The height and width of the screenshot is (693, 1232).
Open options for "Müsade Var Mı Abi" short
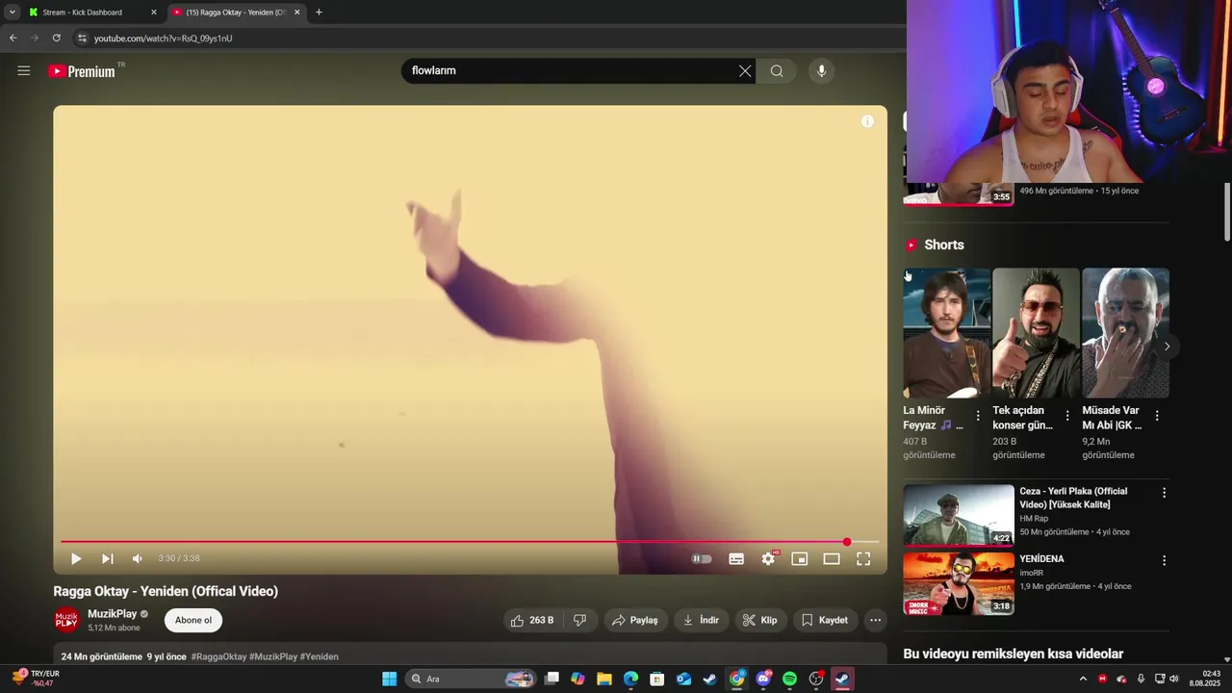pos(1157,416)
